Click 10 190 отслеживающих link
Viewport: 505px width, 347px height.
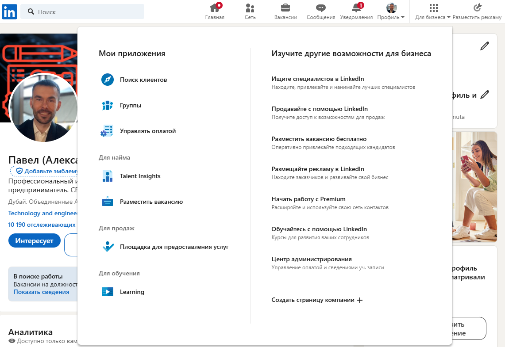click(42, 225)
